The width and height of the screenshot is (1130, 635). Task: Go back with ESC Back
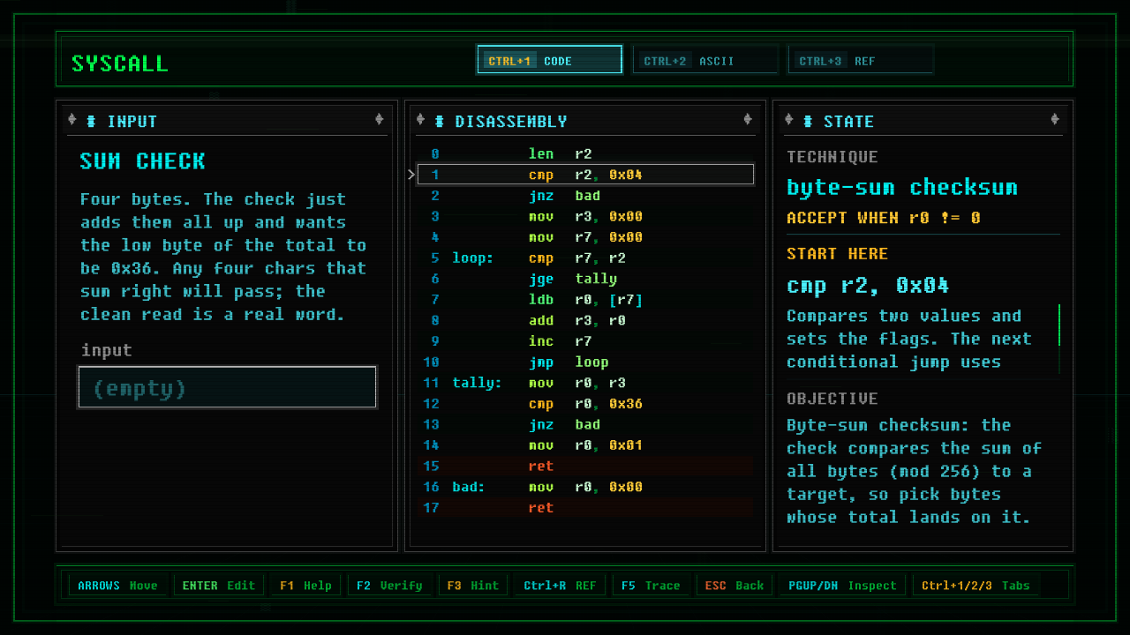734,586
